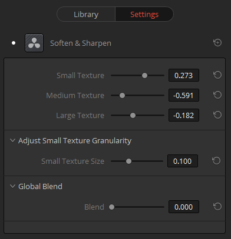Collapse the Global Blend section

(12, 186)
